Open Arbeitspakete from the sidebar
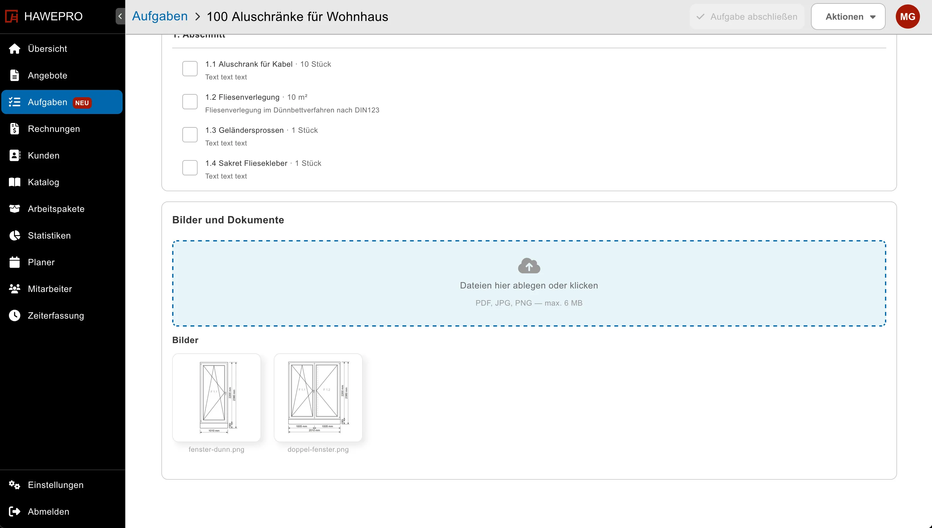The width and height of the screenshot is (932, 528). 62,208
